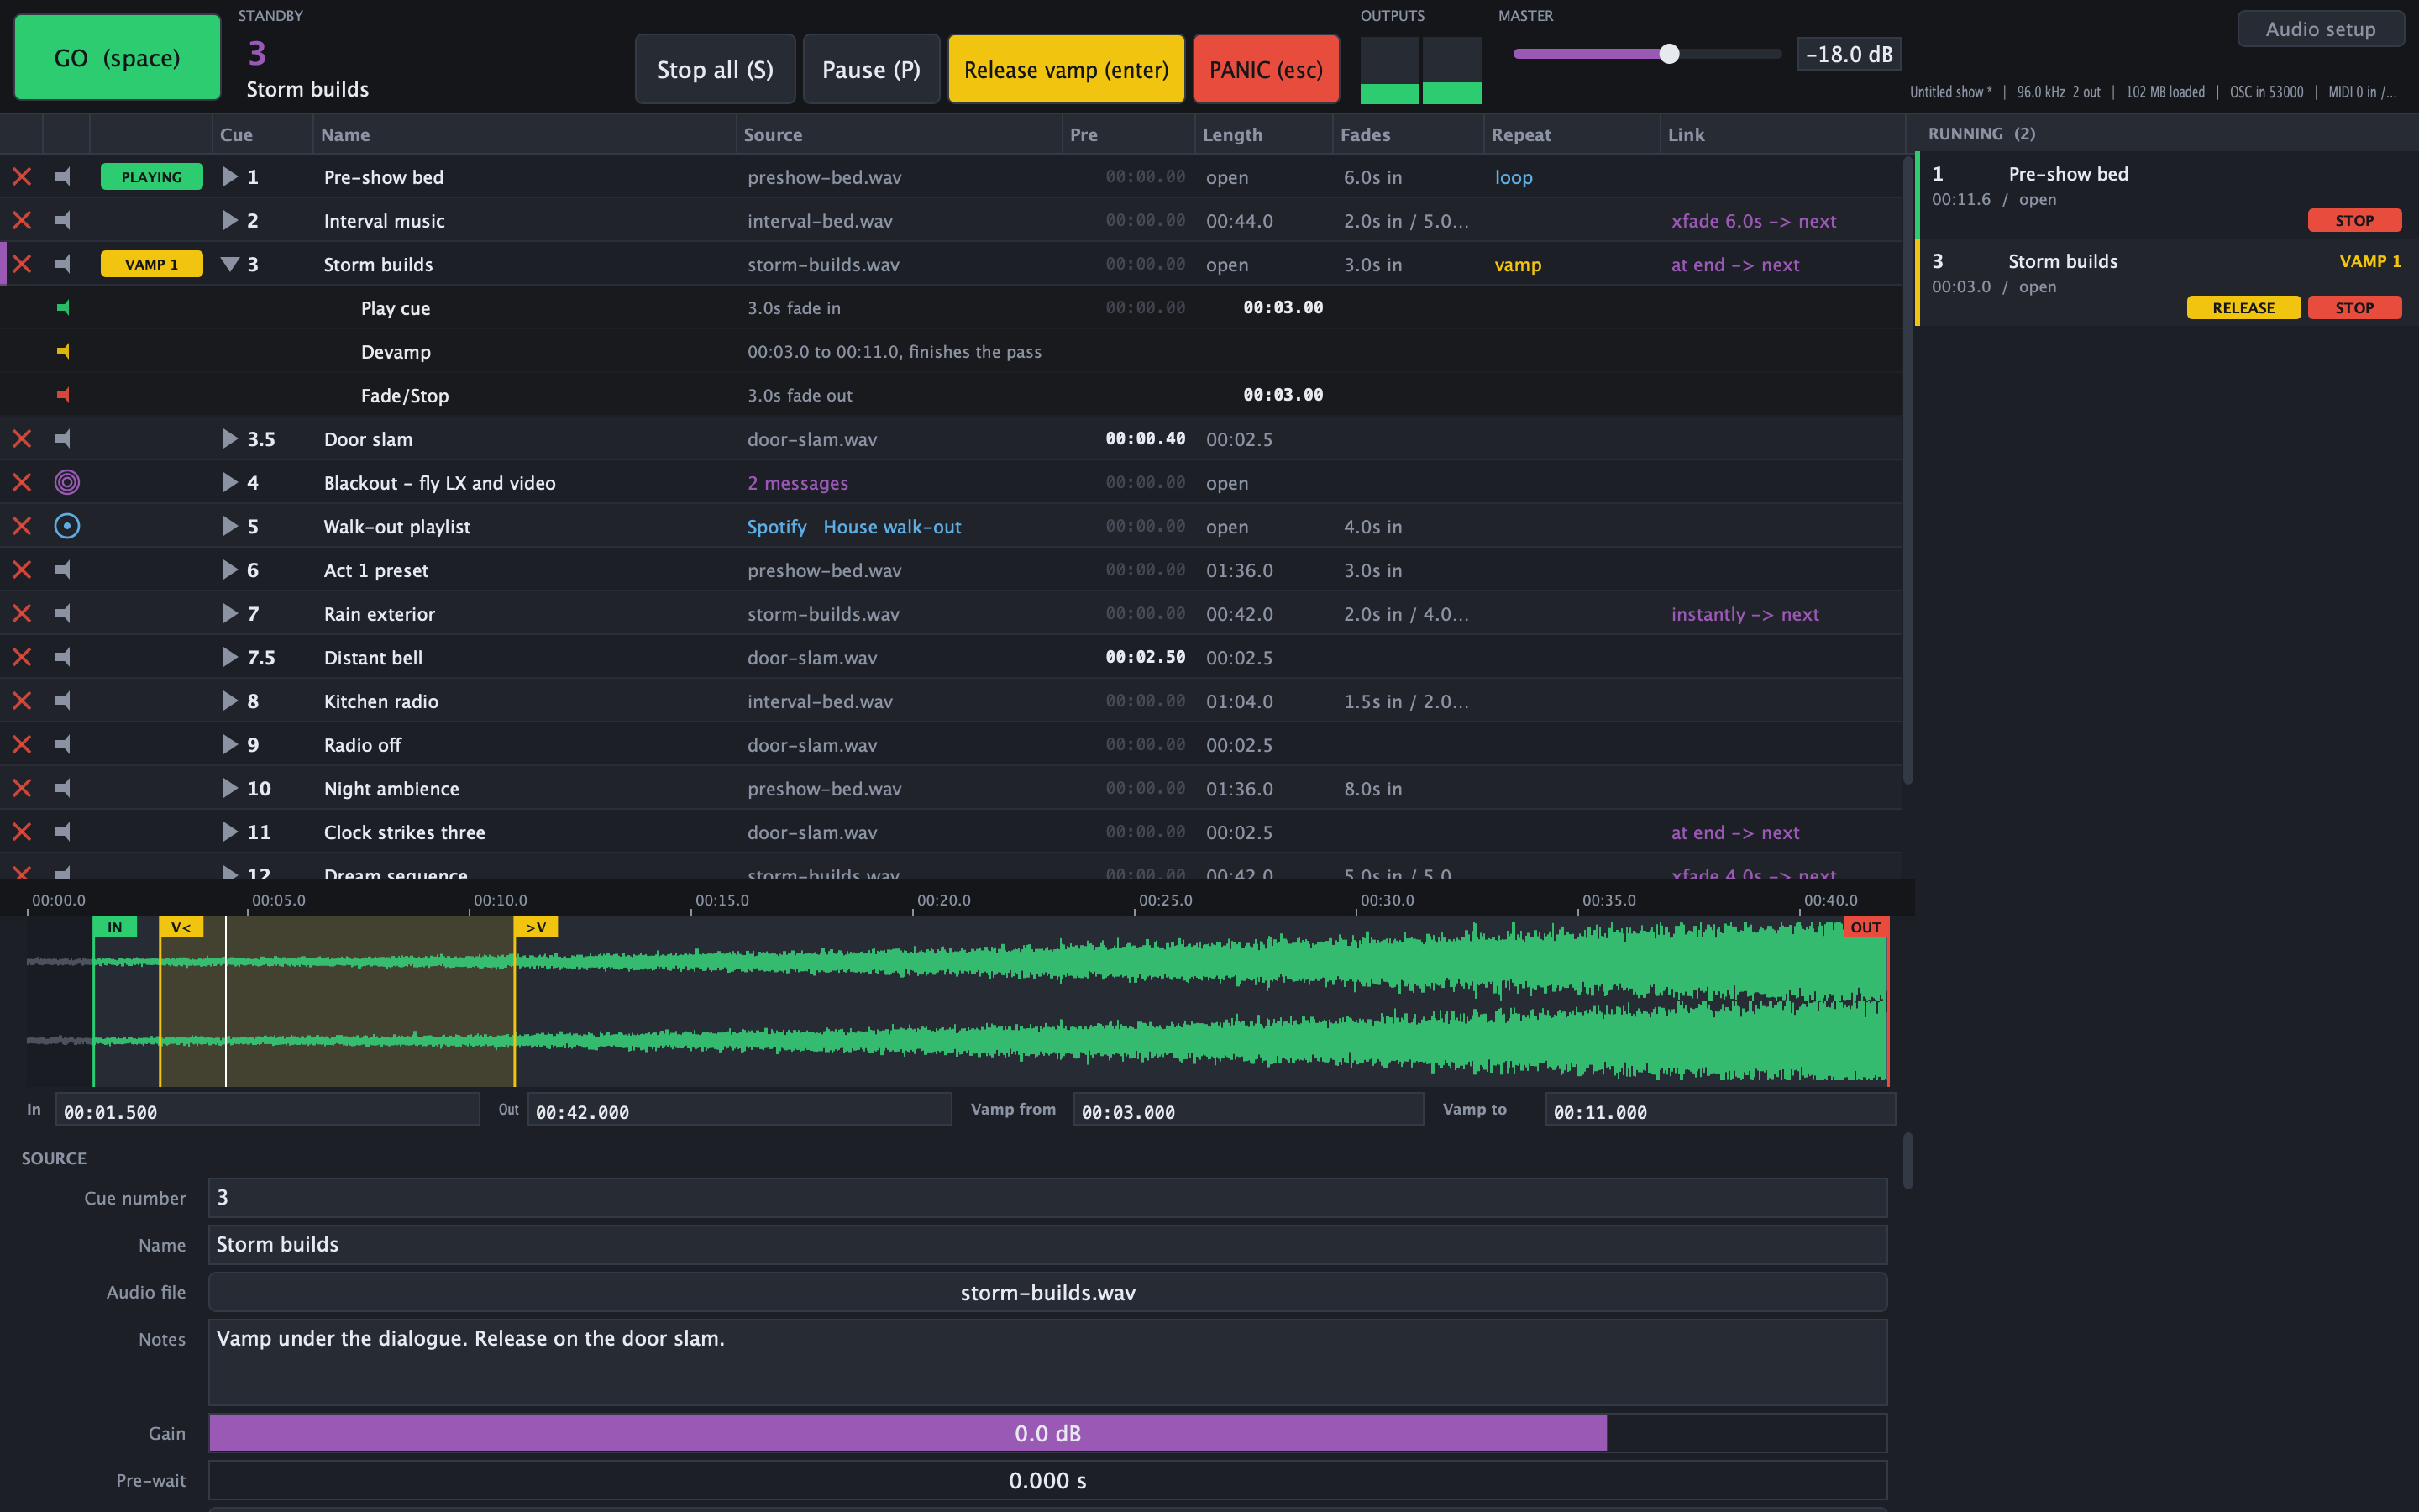Image resolution: width=2419 pixels, height=1512 pixels.
Task: Expand cue 3.5 Door slam
Action: click(230, 439)
